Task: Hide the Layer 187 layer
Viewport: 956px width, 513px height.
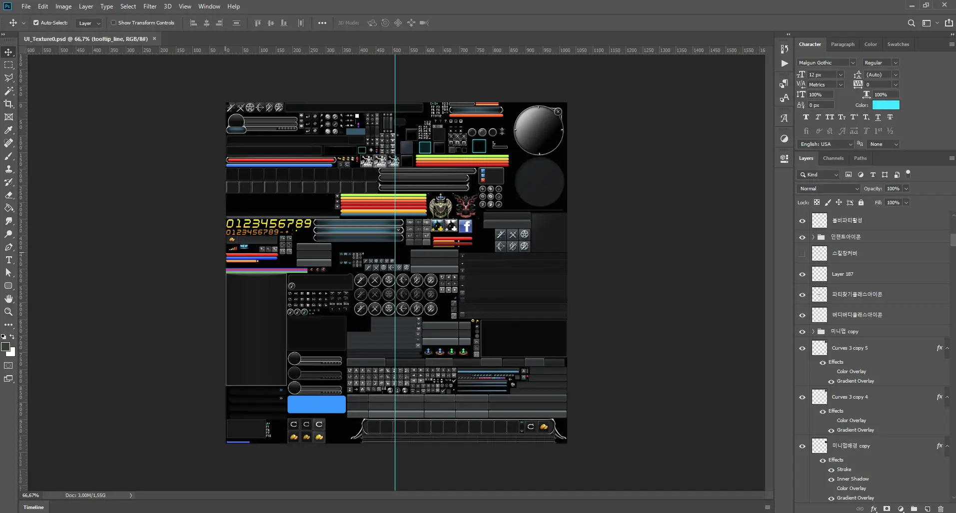Action: tap(802, 274)
